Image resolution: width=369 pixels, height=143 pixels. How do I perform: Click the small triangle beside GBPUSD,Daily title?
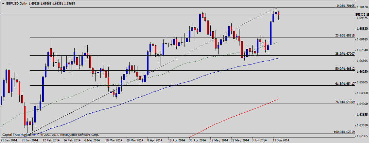pos(3,3)
